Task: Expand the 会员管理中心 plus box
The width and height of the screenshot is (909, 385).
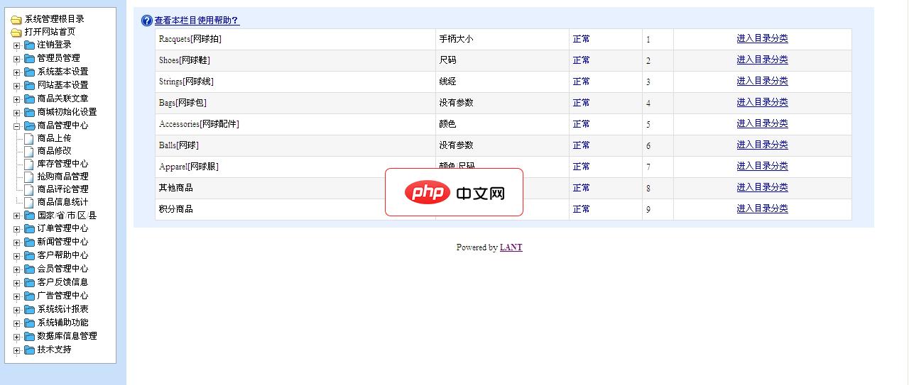Action: 17,269
